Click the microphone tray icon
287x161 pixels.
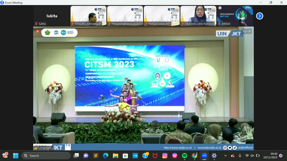pyautogui.click(x=240, y=156)
